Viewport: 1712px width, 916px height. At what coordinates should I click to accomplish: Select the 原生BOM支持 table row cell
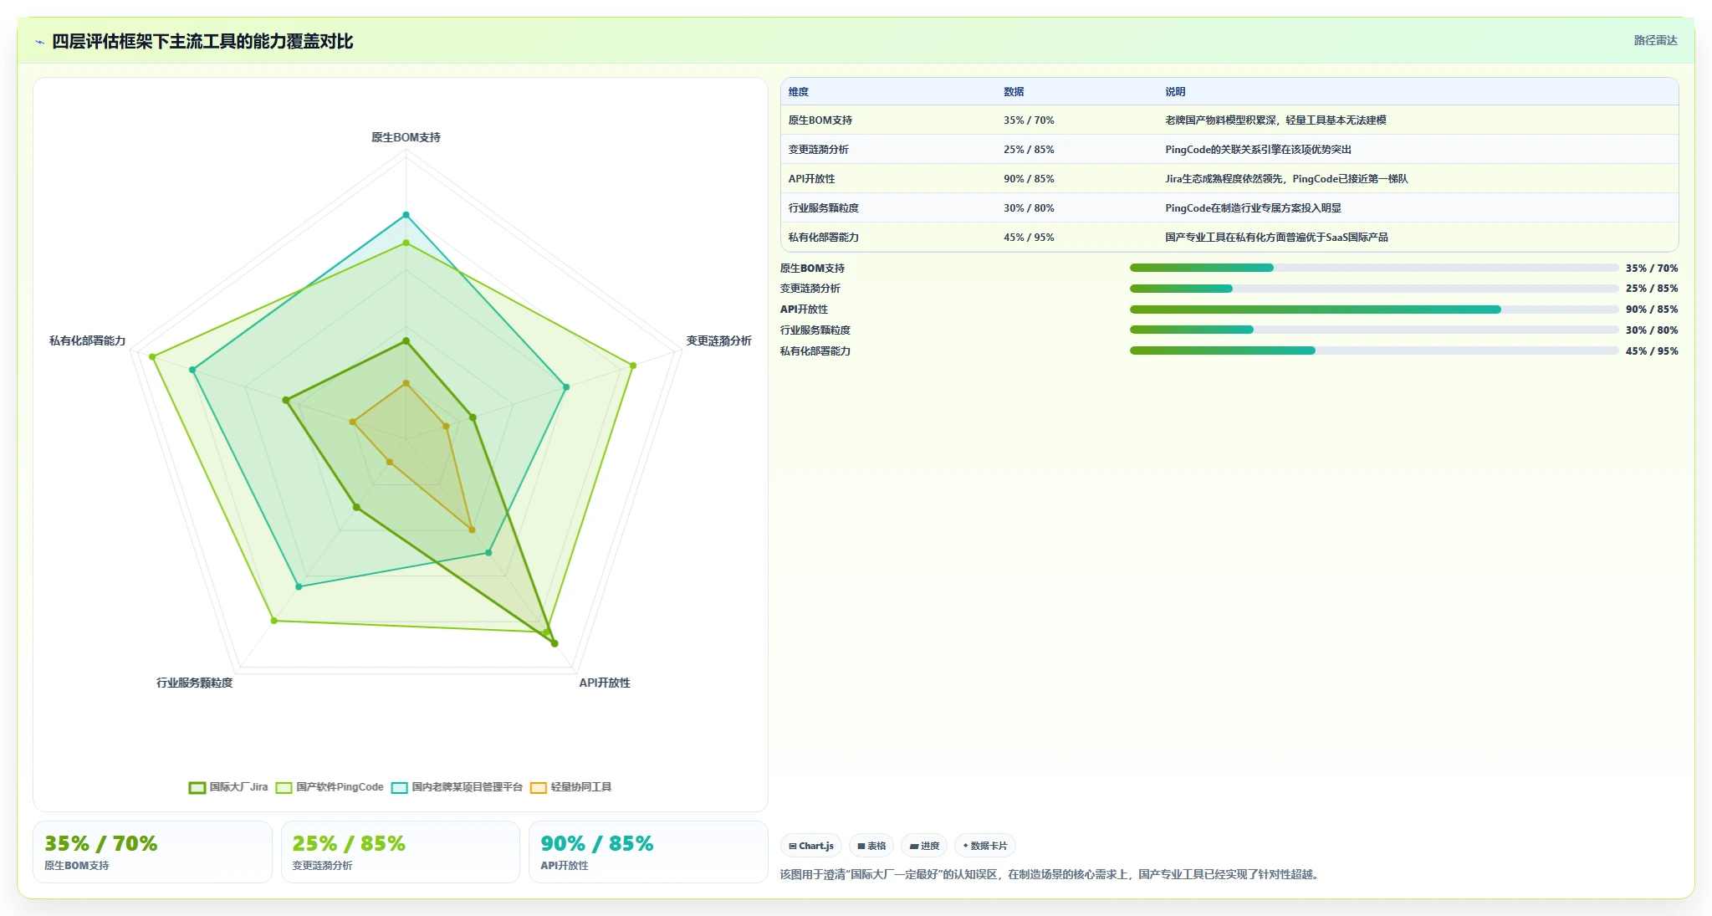click(820, 120)
